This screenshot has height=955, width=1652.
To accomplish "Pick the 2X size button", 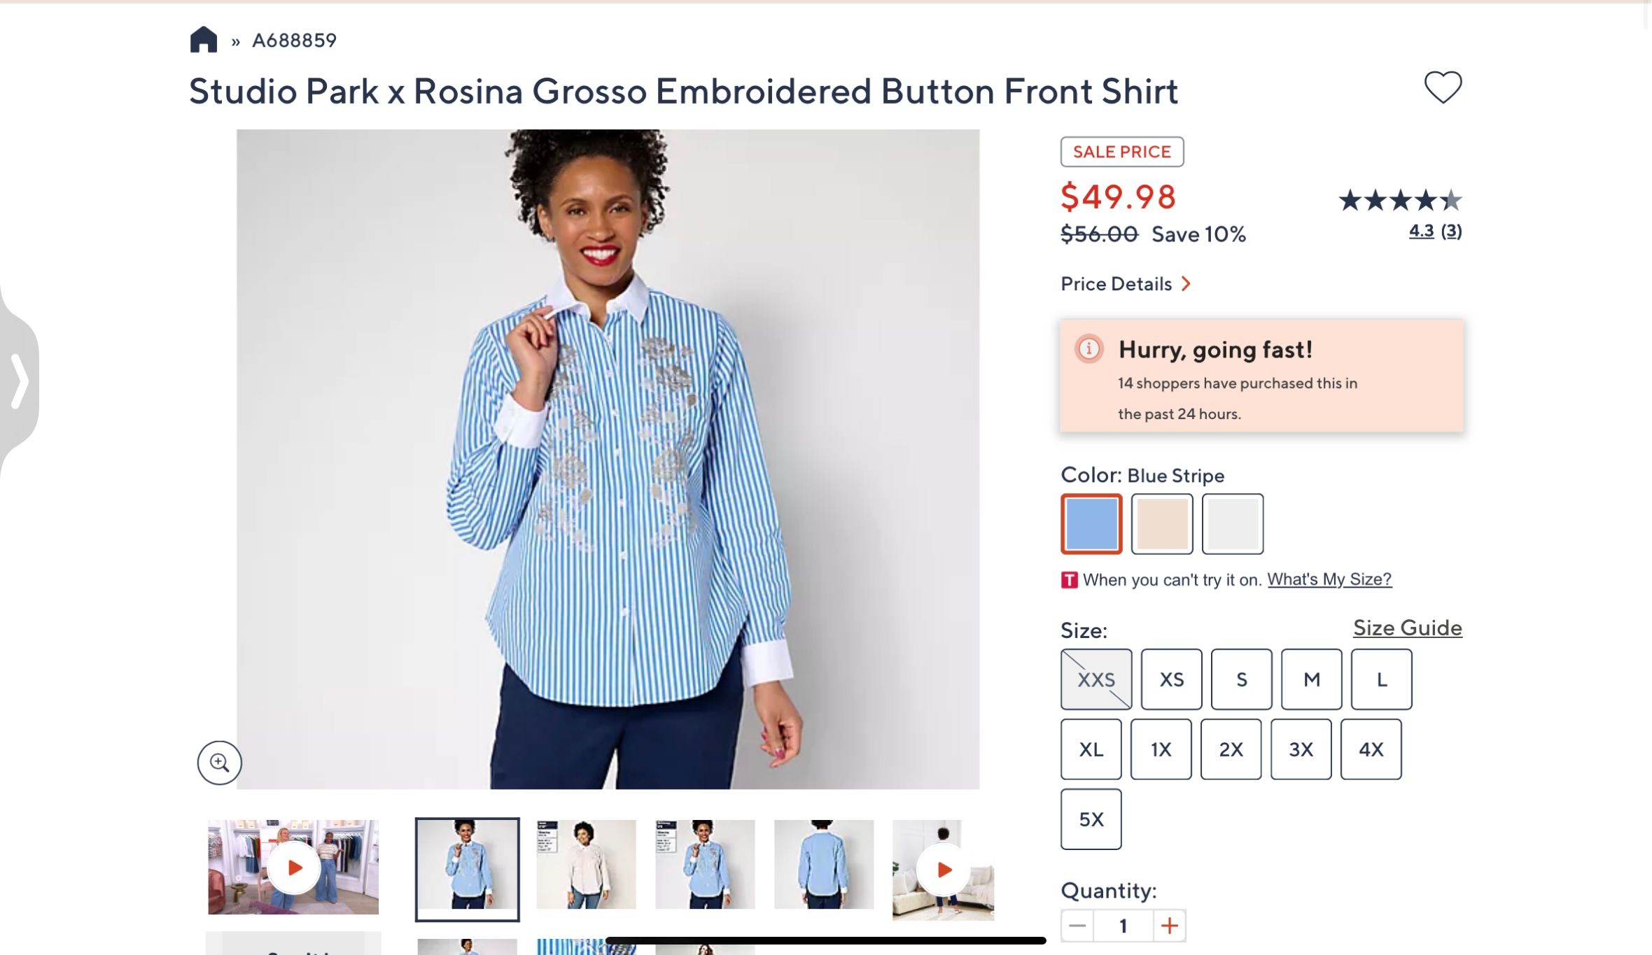I will click(x=1231, y=749).
